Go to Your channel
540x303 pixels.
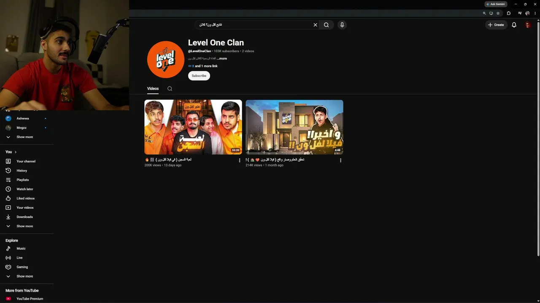point(27,161)
